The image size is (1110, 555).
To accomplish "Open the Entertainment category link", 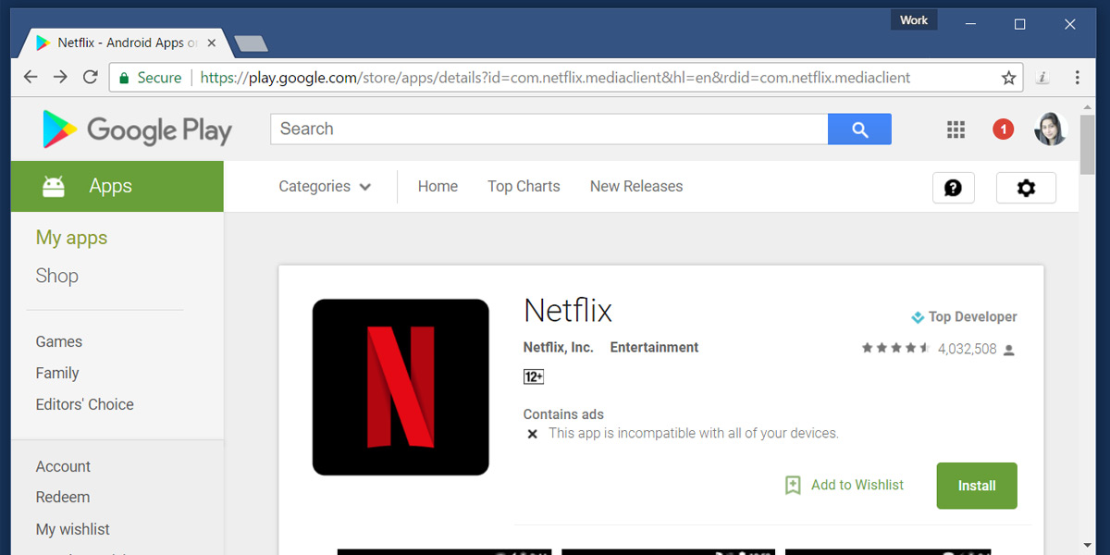I will pos(654,348).
